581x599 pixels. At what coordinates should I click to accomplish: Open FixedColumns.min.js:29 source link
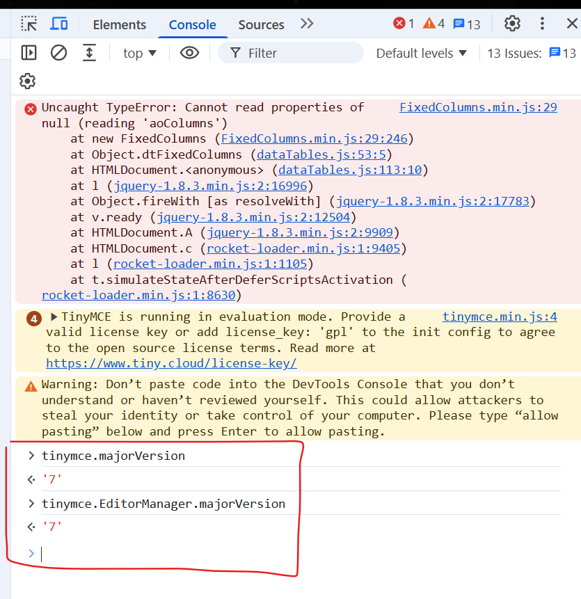coord(478,107)
